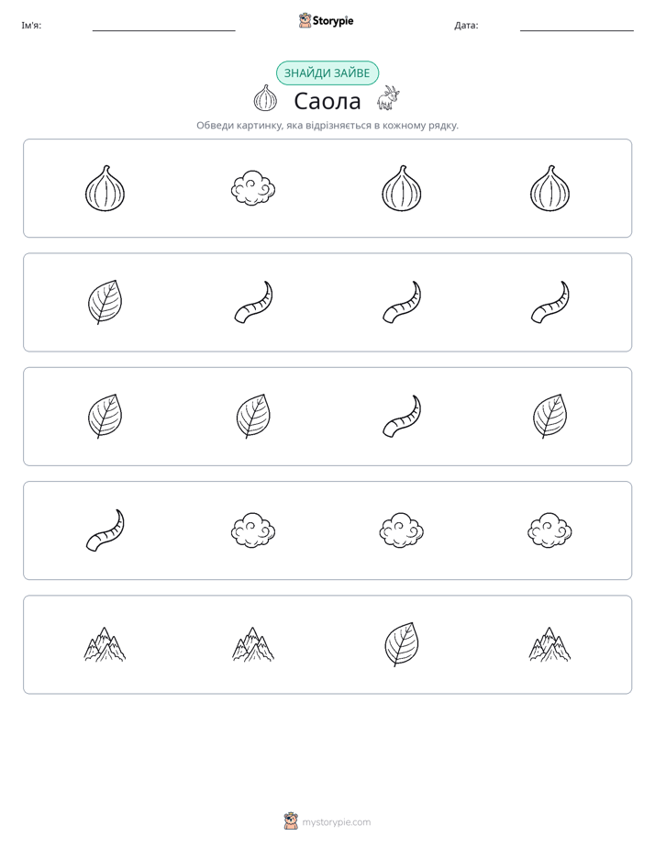Click the last mountain picture in bottom row
Viewport: 655px width, 848px height.
pos(550,644)
